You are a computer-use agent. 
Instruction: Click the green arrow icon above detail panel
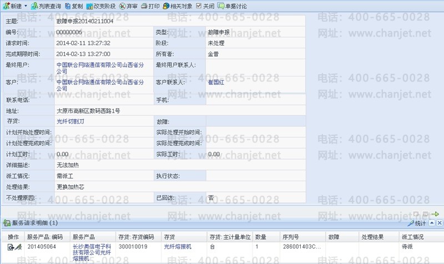[436, 214]
